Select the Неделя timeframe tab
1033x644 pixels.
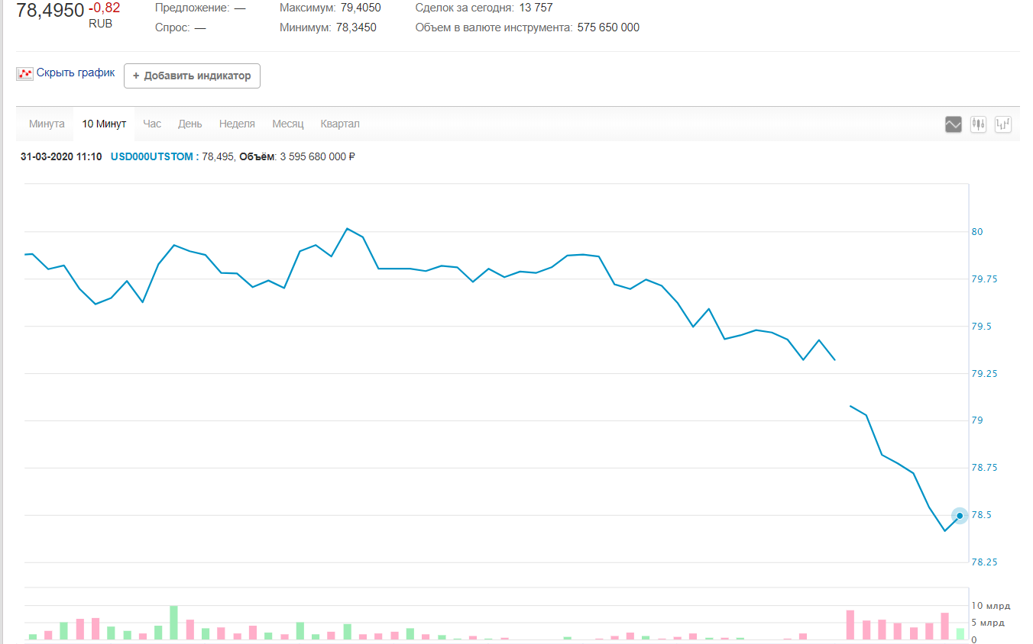click(237, 124)
